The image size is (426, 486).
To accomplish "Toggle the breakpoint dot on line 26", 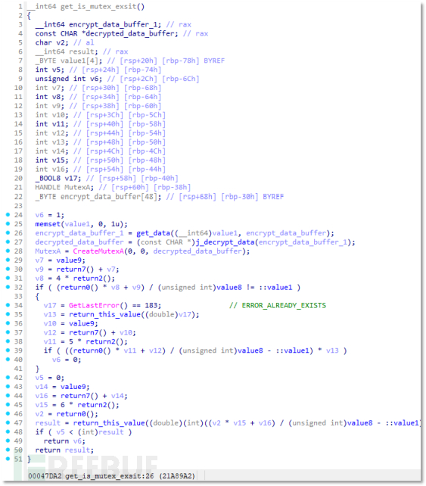I will pos(8,232).
